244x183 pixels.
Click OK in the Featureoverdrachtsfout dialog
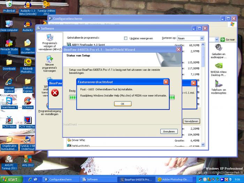[x=123, y=104]
